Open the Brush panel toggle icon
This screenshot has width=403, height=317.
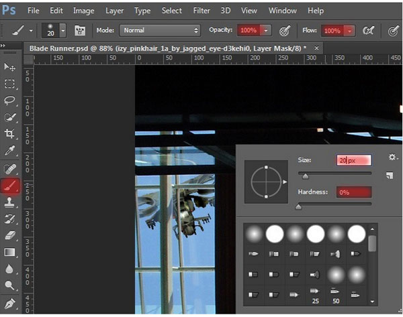tap(80, 31)
